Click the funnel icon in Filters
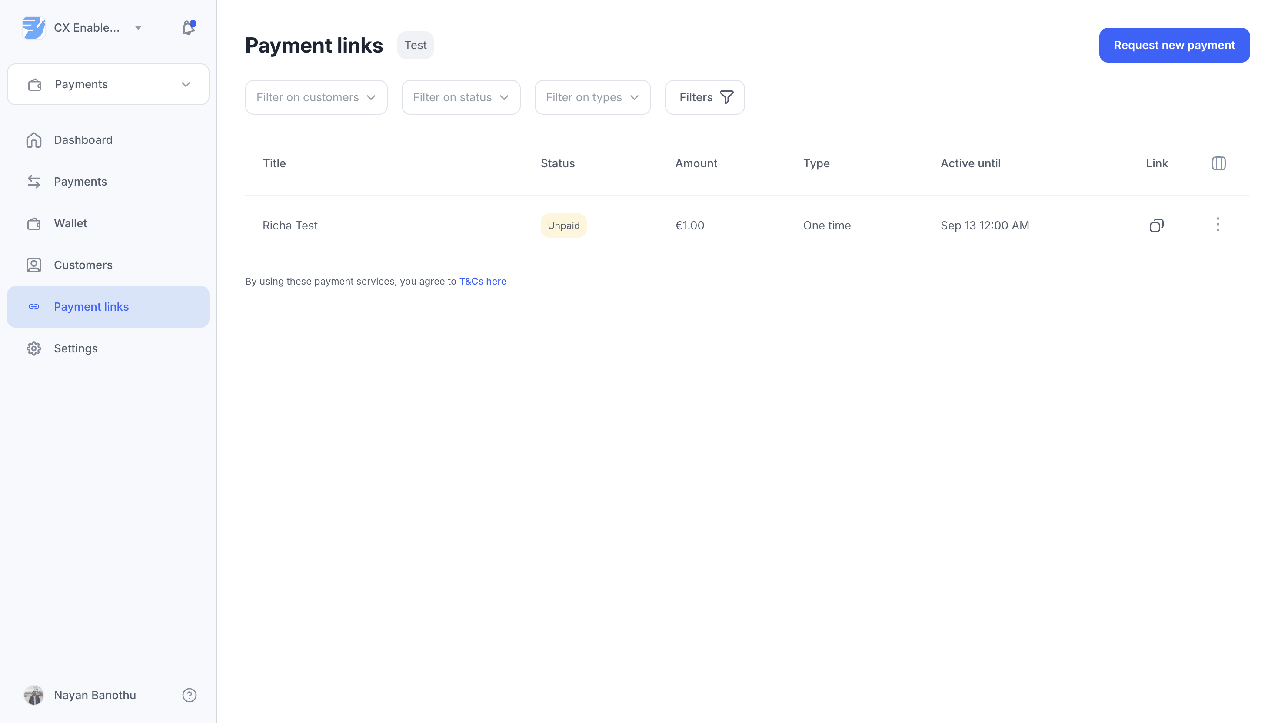 726,97
